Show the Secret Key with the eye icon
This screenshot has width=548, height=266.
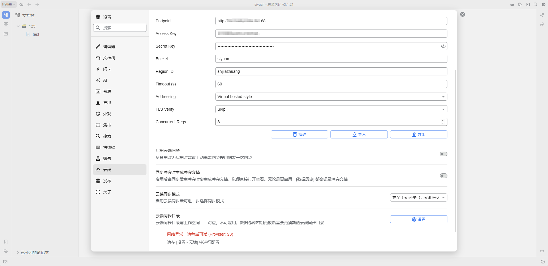[x=443, y=46]
